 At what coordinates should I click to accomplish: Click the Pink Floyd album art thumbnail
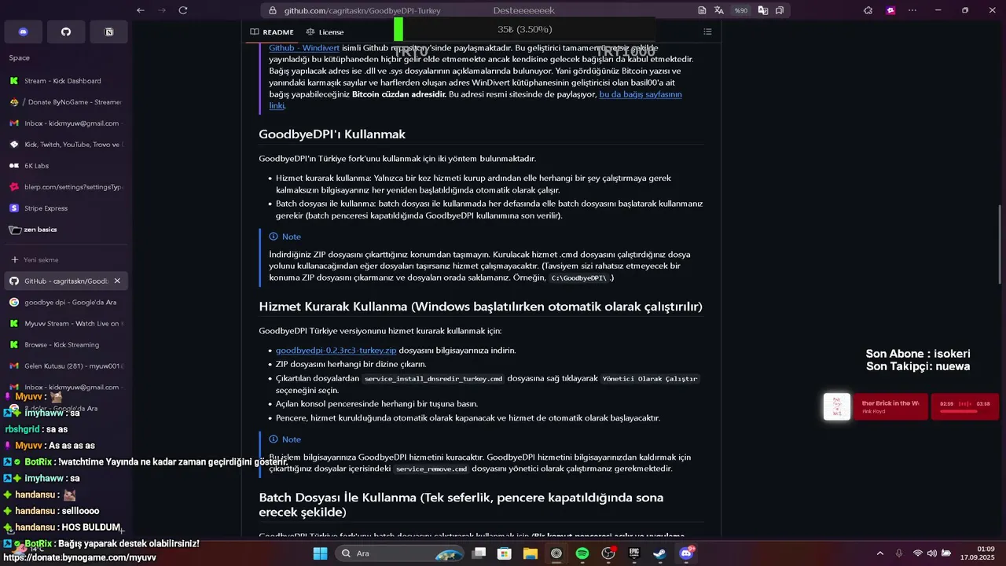point(837,406)
